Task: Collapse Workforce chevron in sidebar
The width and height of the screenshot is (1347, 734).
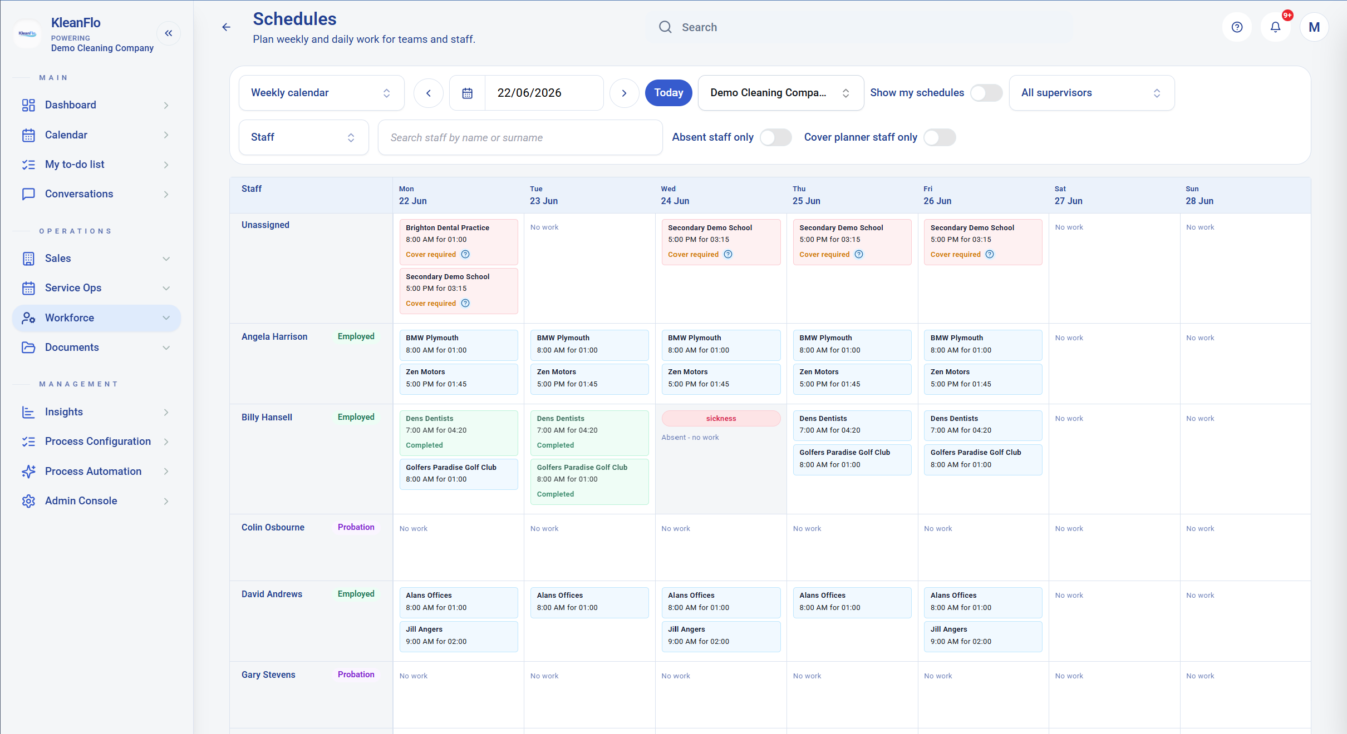Action: tap(166, 318)
